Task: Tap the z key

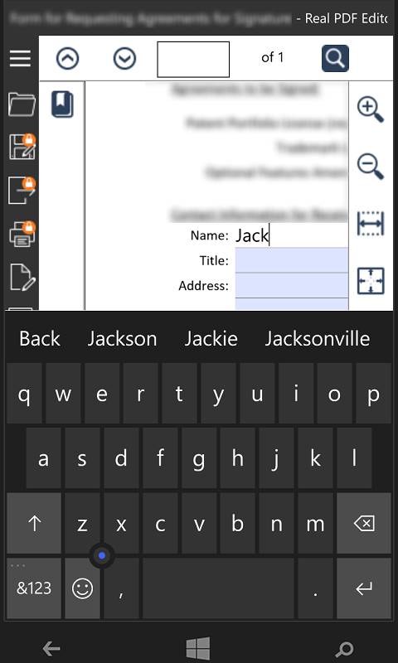Action: (x=82, y=523)
